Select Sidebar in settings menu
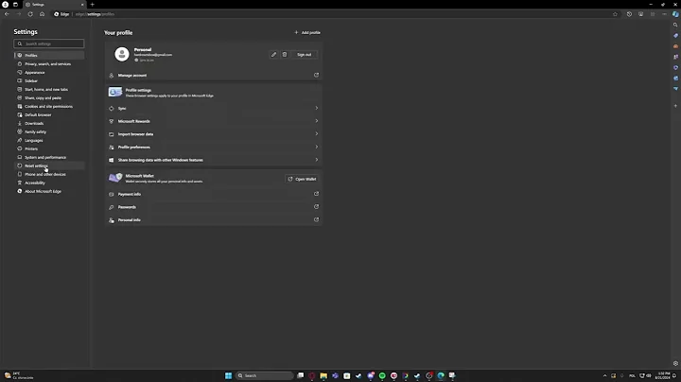681x382 pixels. pyautogui.click(x=49, y=80)
